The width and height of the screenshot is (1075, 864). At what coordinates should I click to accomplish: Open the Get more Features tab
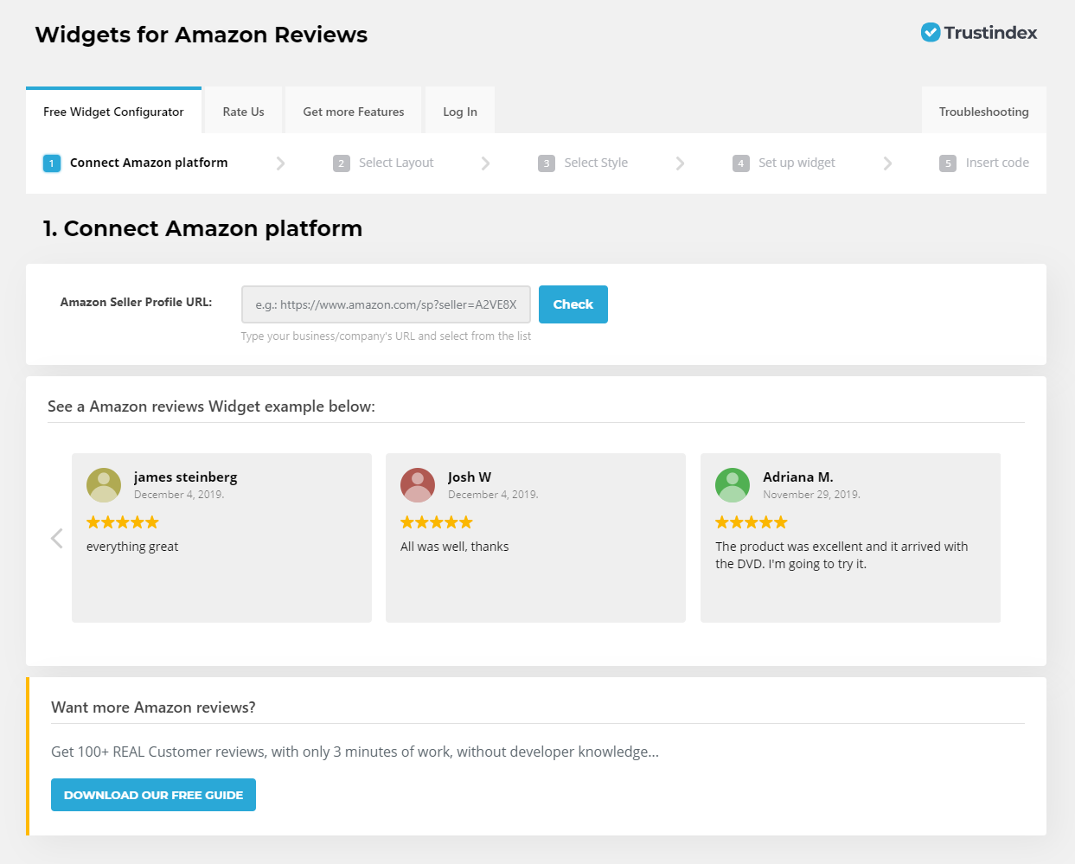coord(354,112)
